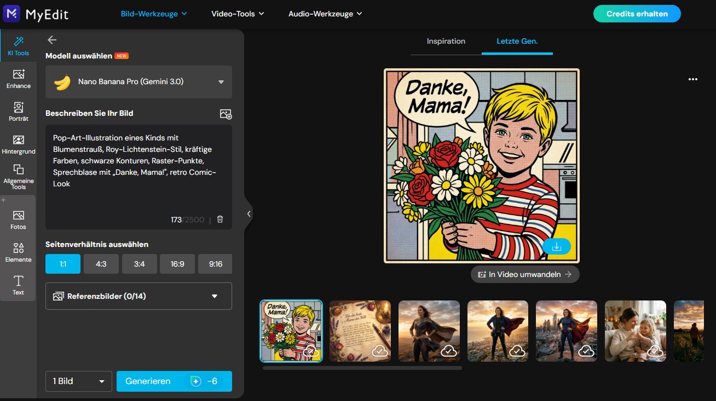Open the 1 Bild count dropdown
Viewport: 716px width, 401px height.
78,381
